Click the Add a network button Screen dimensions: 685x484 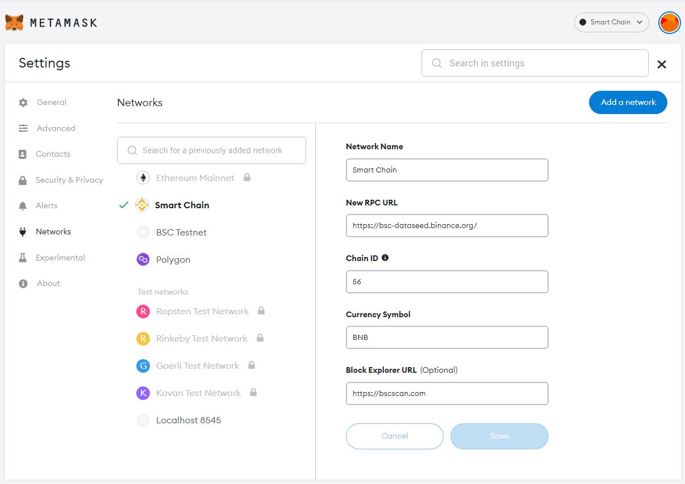coord(628,102)
